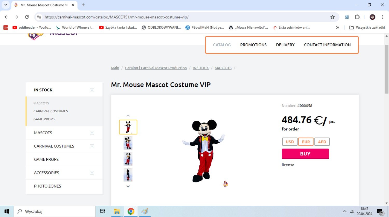389x217 pixels.
Task: Switch to Chrome on the taskbar
Action: coord(131,211)
